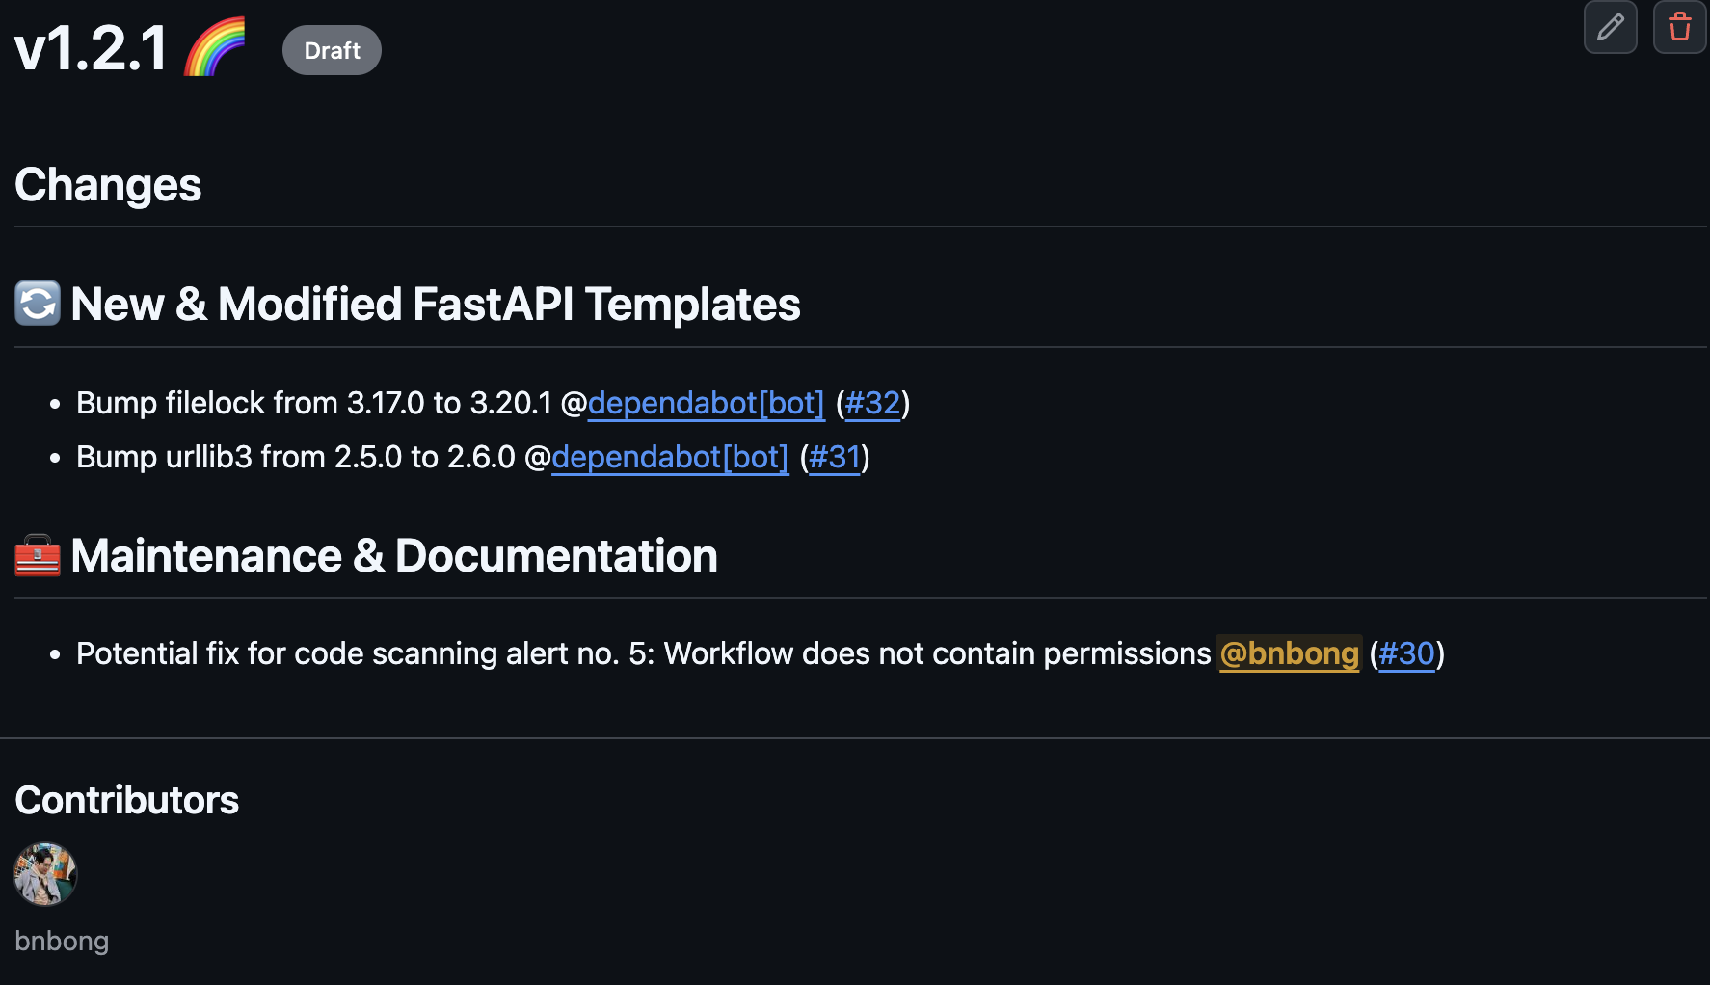Open pull request #32 link
The image size is (1710, 985).
[x=872, y=403]
